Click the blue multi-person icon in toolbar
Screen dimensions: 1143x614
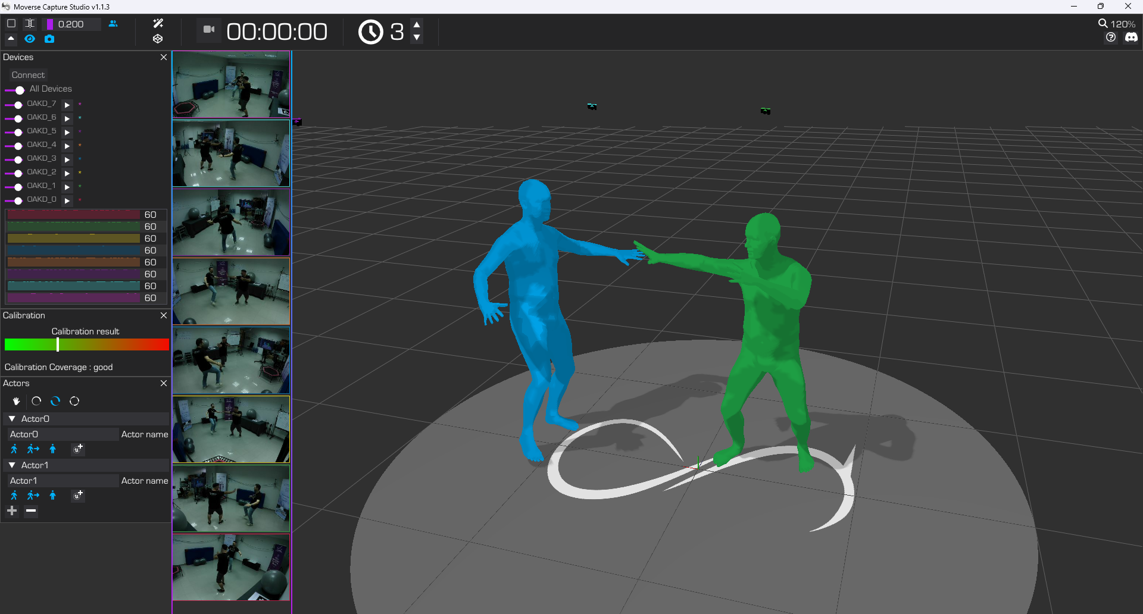point(113,24)
